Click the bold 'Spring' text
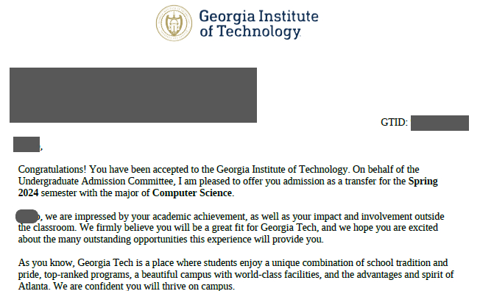This screenshot has width=480, height=291. pos(423,182)
